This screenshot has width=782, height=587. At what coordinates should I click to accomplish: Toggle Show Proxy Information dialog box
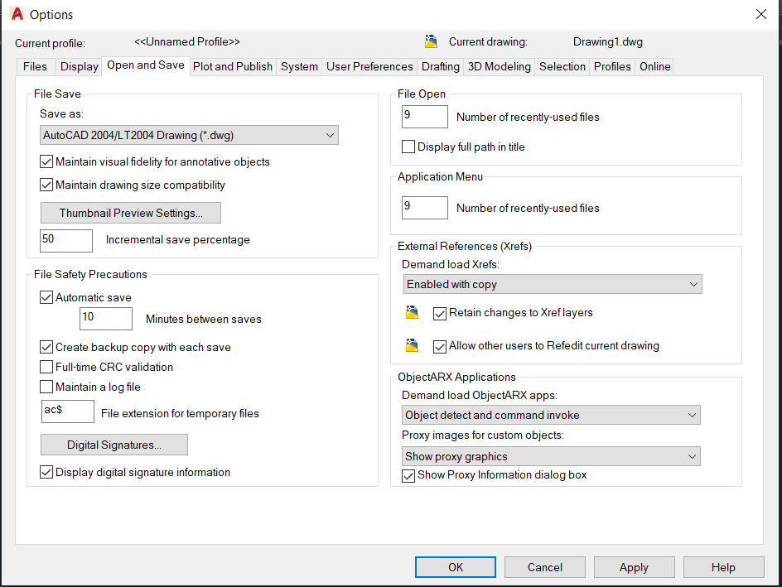(408, 476)
